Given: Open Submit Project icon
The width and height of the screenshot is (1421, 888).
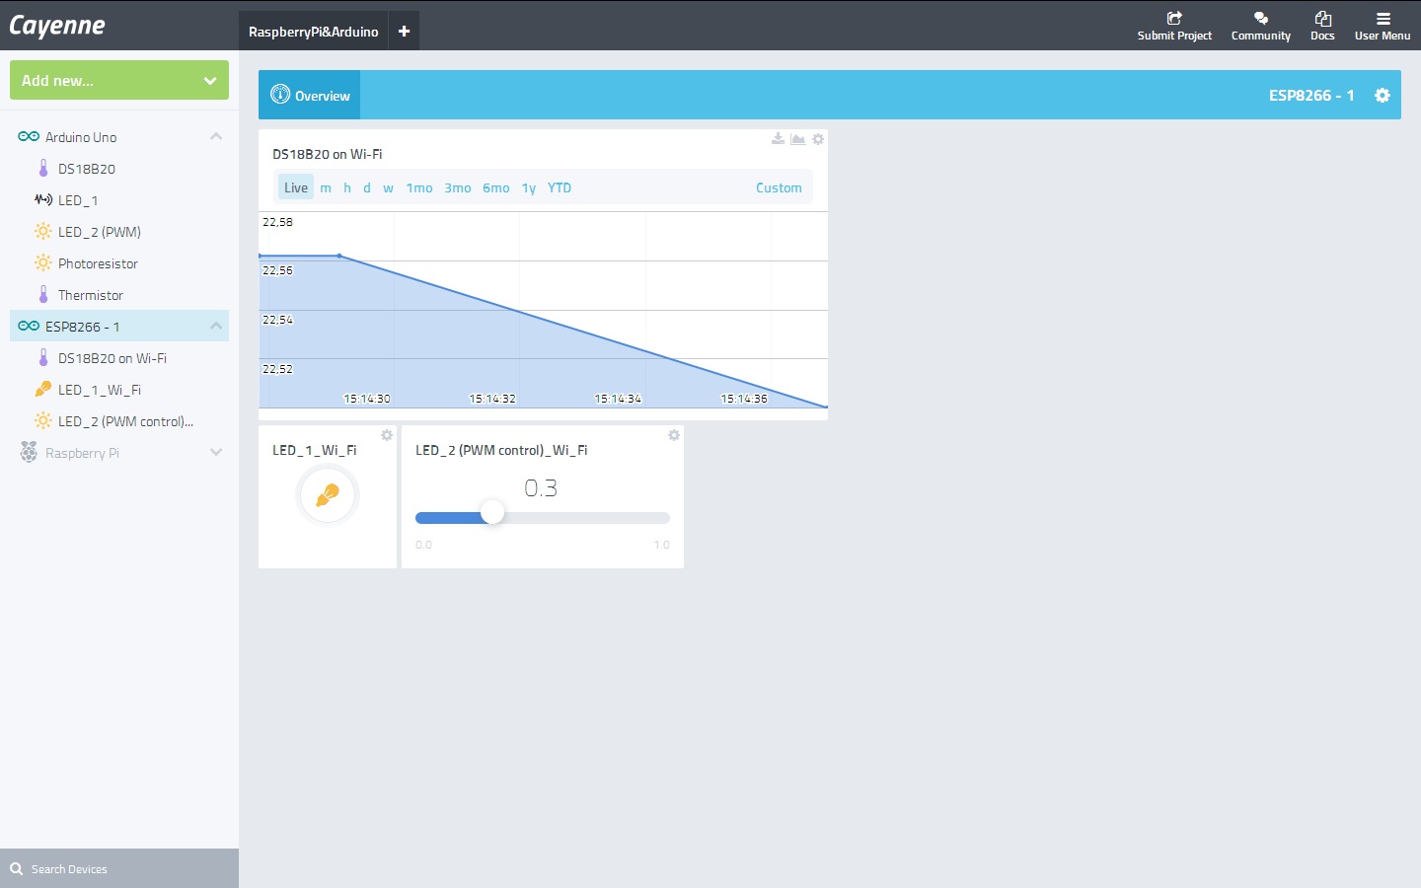Looking at the screenshot, I should point(1174,18).
